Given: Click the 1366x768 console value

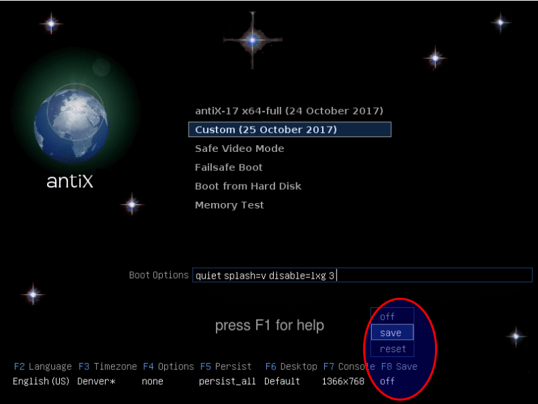Looking at the screenshot, I should click(x=343, y=382).
